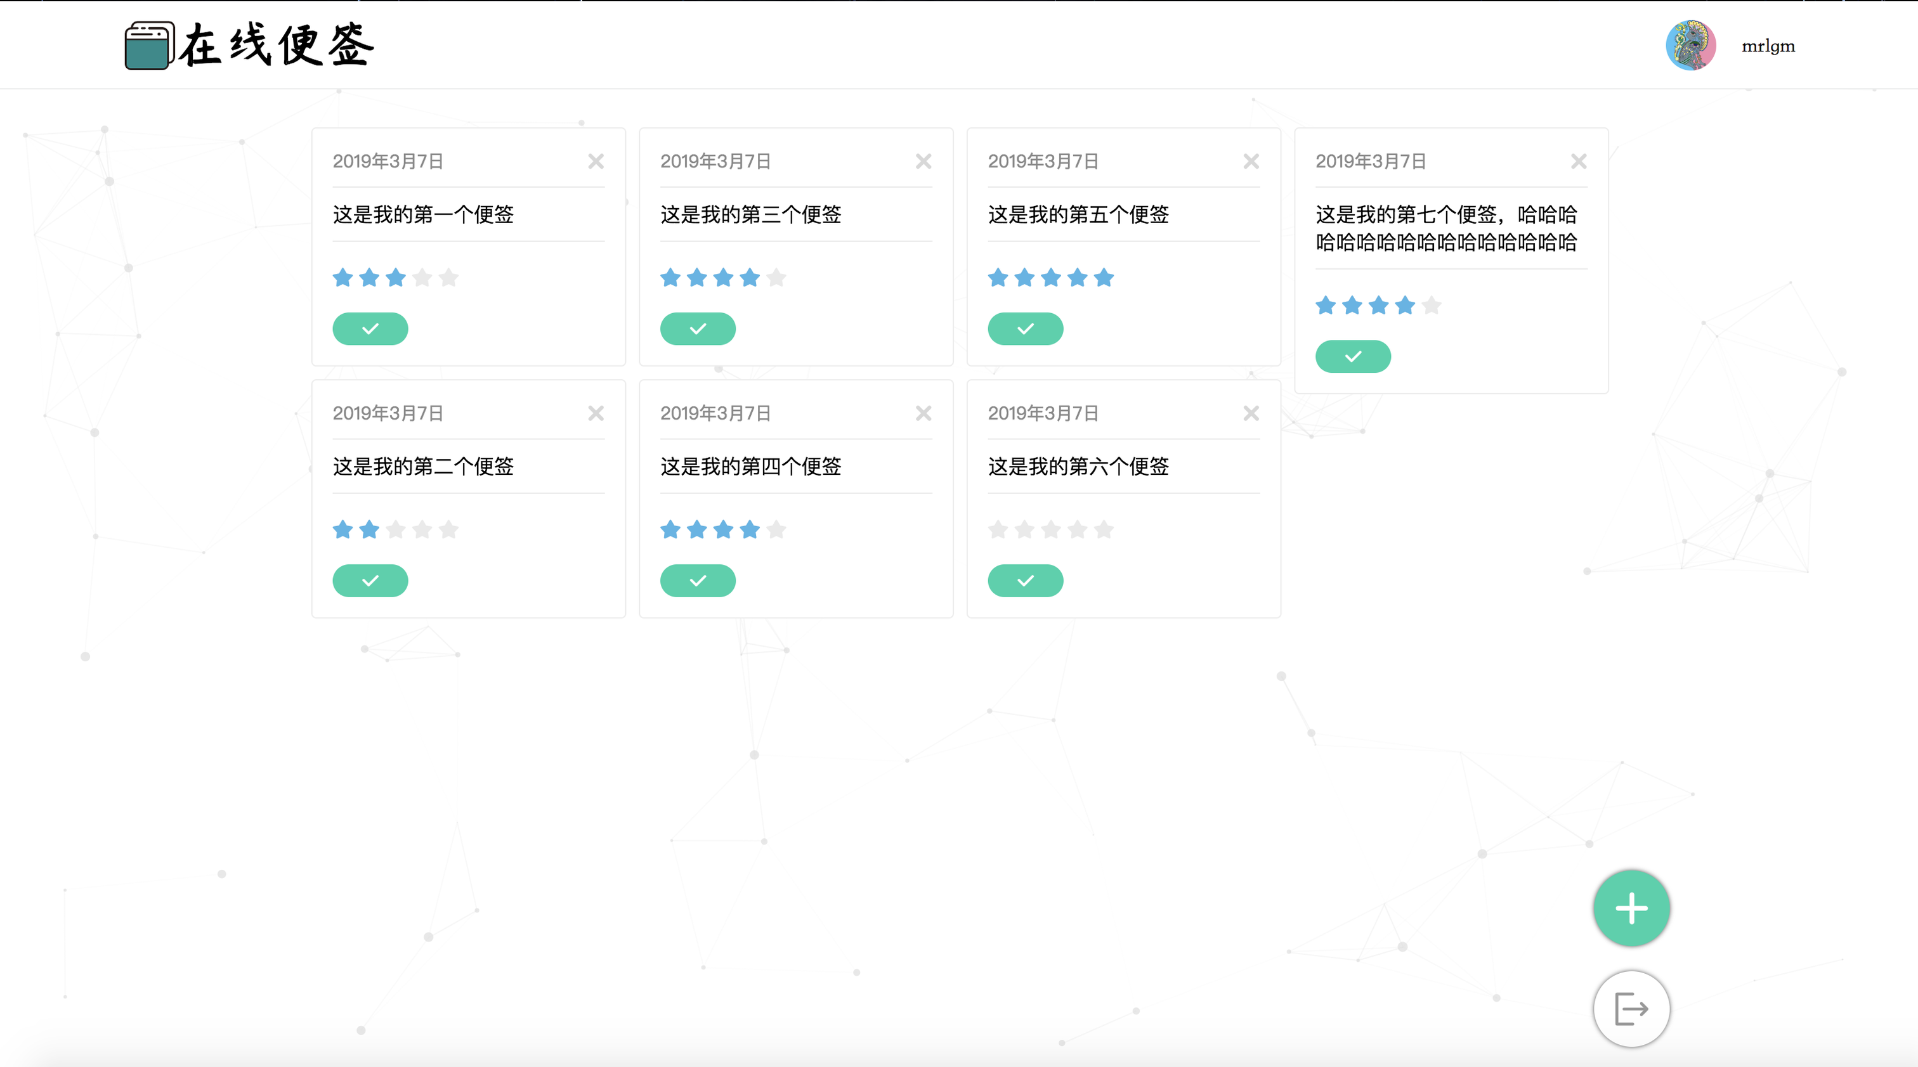Close the seventh note (第七个便签) card
Viewport: 1918px width, 1067px height.
click(1579, 162)
